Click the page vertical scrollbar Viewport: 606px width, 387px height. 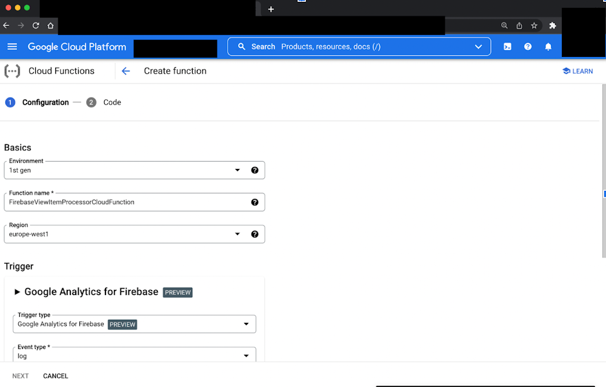pyautogui.click(x=604, y=171)
